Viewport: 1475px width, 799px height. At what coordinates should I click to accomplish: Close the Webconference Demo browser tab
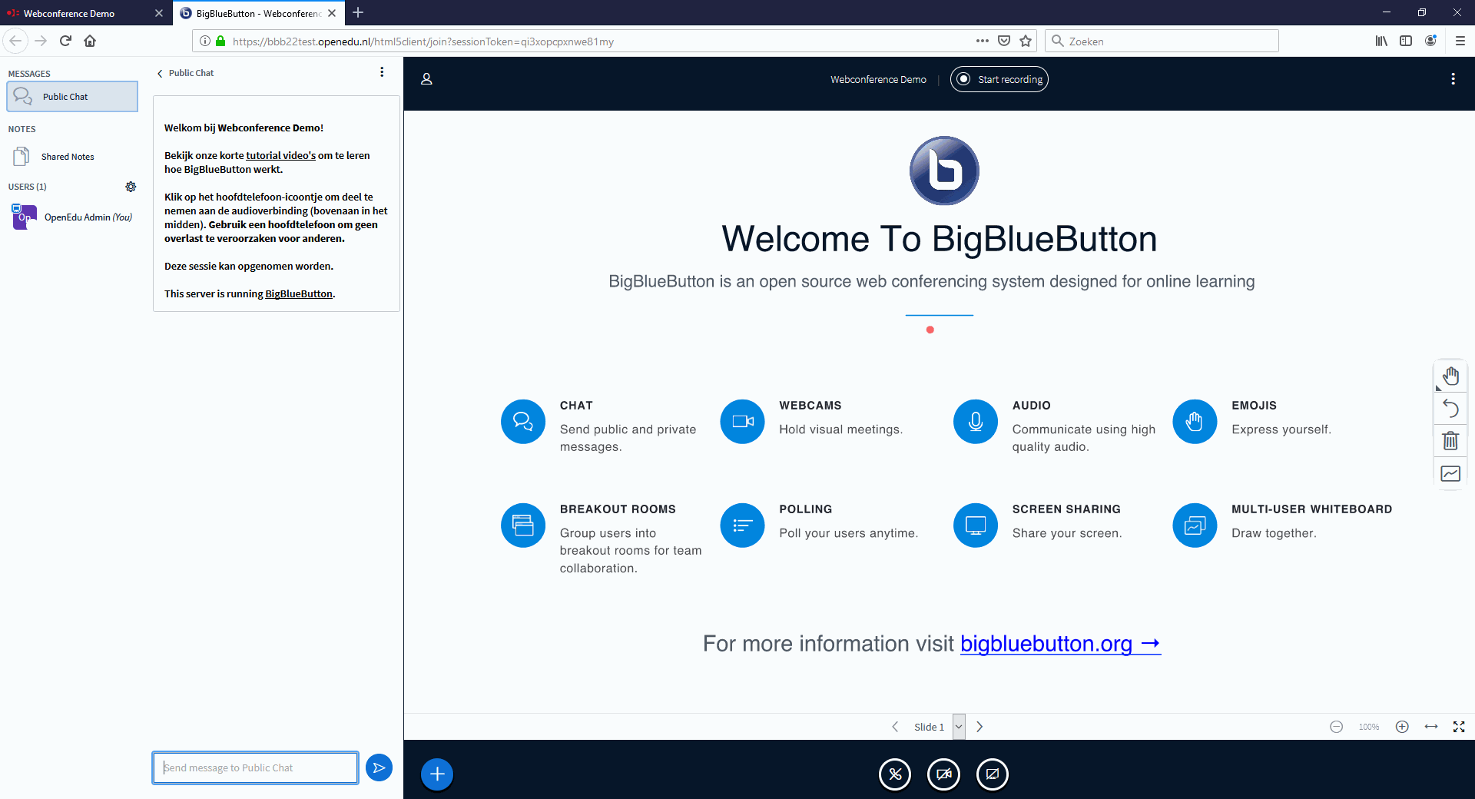159,13
